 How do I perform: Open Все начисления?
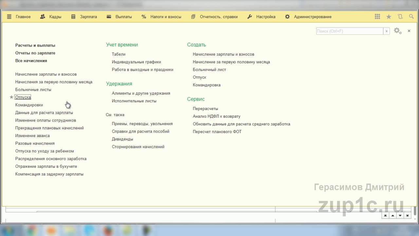31,61
